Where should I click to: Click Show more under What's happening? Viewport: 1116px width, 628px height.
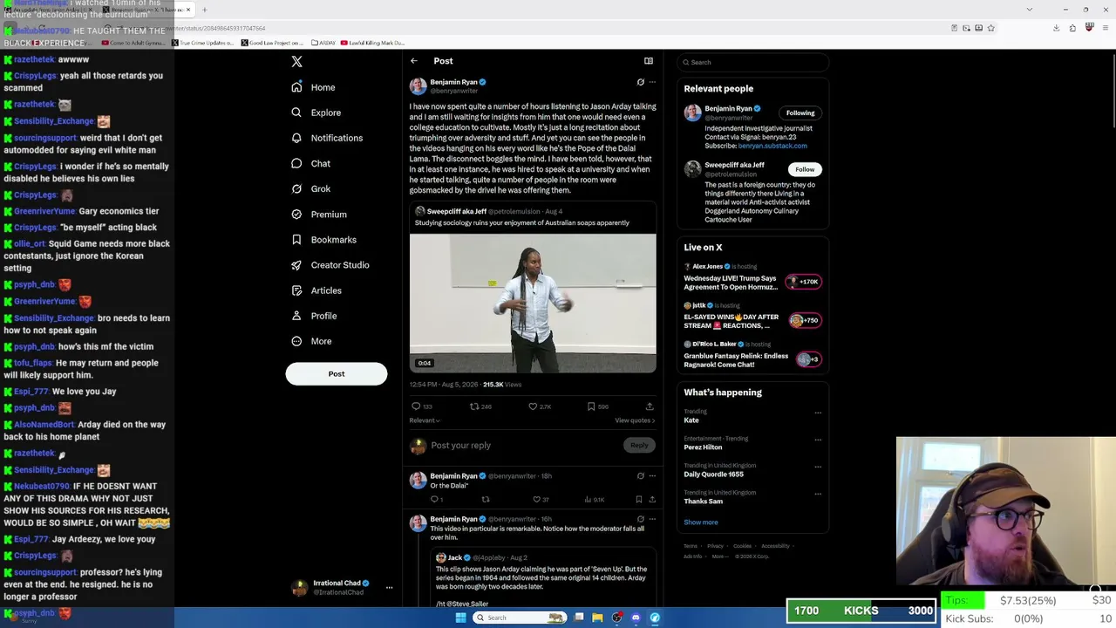point(701,522)
